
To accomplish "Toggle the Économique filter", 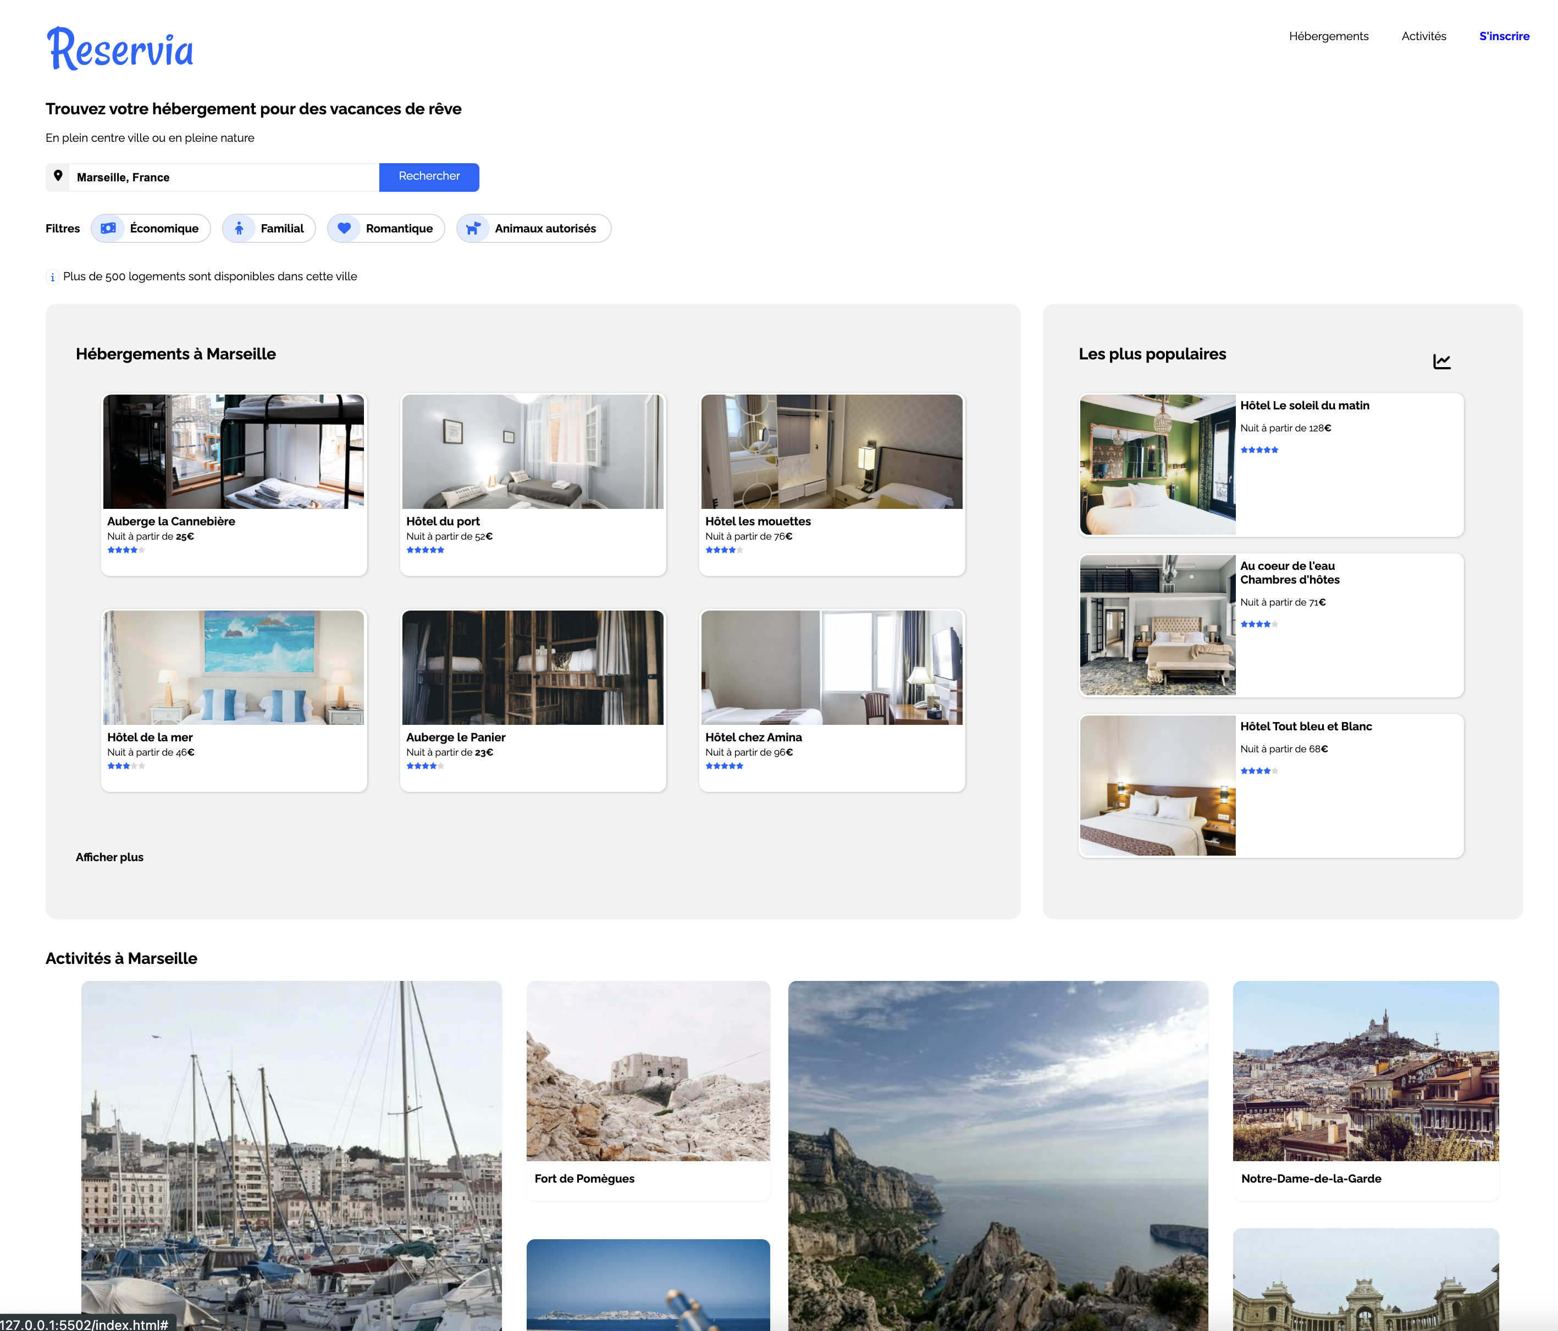I will [151, 229].
